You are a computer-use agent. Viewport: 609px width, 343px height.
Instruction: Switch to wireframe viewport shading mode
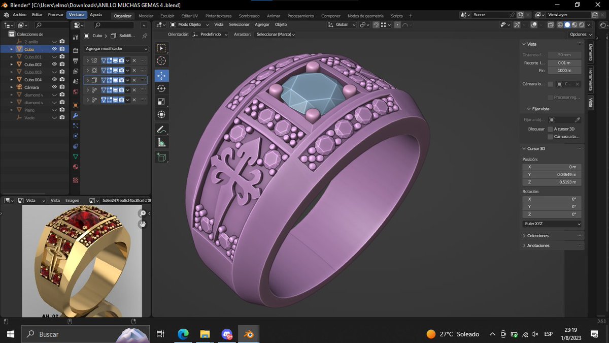coord(560,24)
